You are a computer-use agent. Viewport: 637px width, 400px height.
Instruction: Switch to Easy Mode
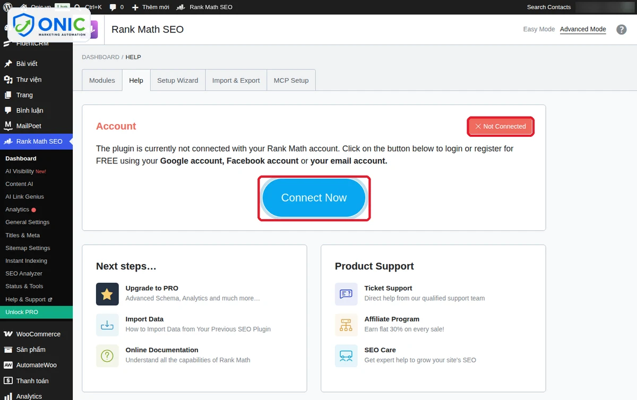[x=539, y=29]
